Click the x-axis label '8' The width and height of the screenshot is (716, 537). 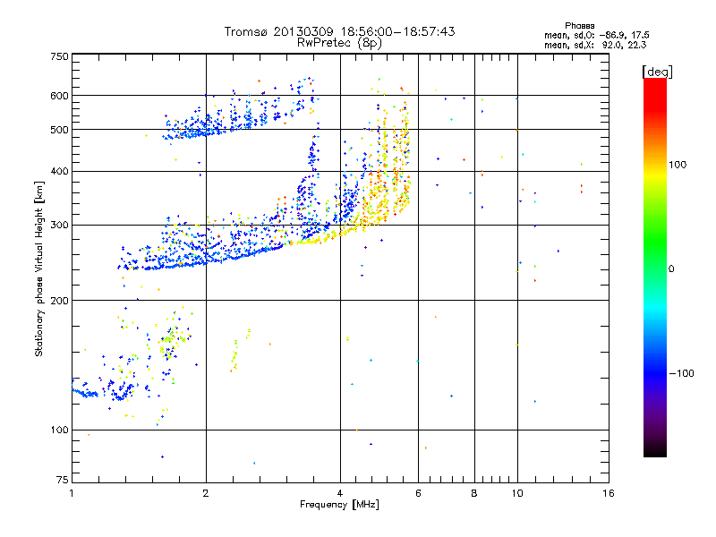(x=474, y=493)
